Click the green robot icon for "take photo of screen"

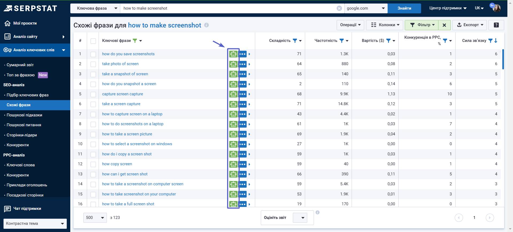pyautogui.click(x=233, y=64)
